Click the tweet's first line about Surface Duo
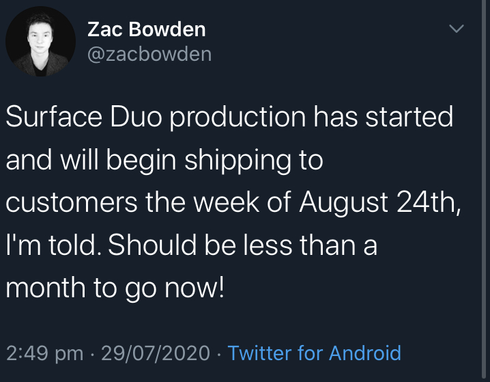This screenshot has width=490, height=382. 229,117
